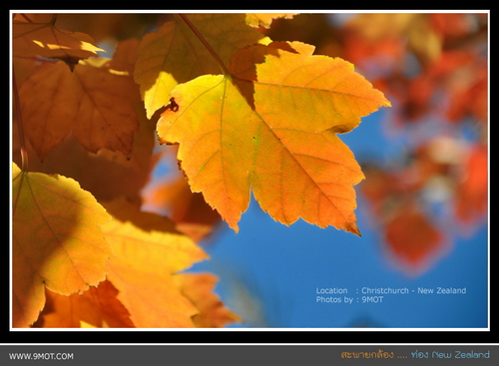Click the small hole on the leaf edge

coord(174,105)
